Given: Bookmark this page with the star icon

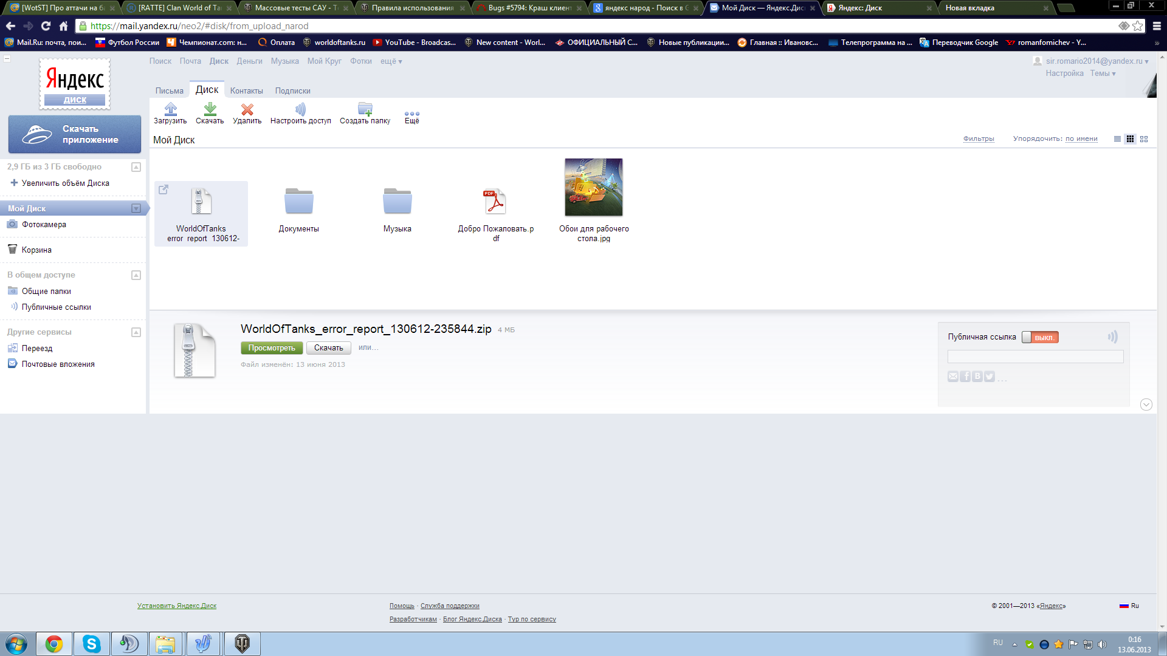Looking at the screenshot, I should click(1137, 26).
